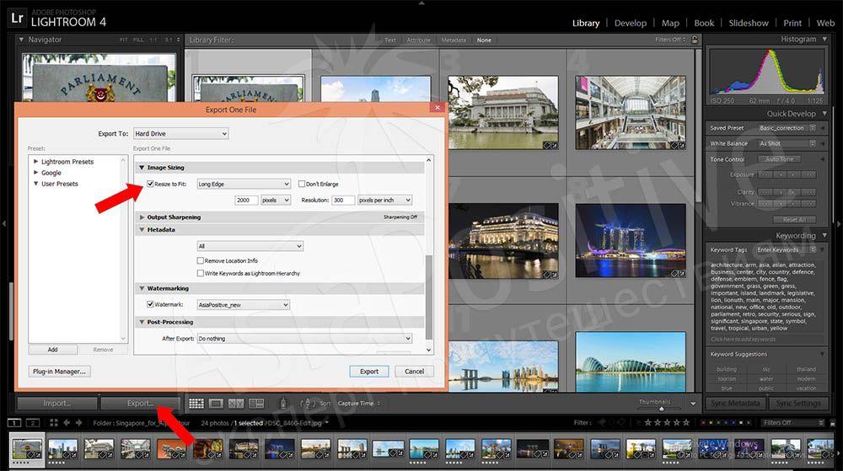
Task: Click the Resolution 300 field
Action: (343, 200)
